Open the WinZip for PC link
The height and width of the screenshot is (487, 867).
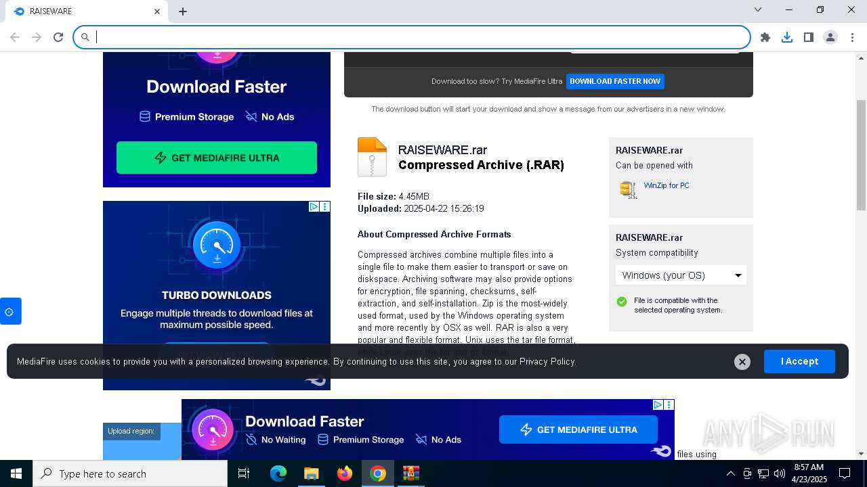[x=667, y=185]
